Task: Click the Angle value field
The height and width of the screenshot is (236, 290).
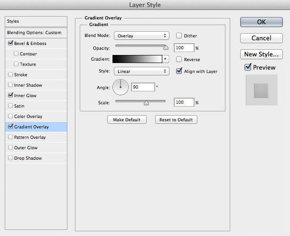Action: [143, 87]
